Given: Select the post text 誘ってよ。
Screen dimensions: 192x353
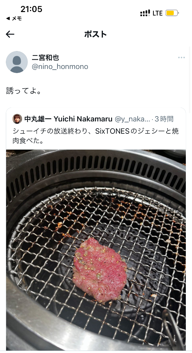Looking at the screenshot, I should point(24,91).
